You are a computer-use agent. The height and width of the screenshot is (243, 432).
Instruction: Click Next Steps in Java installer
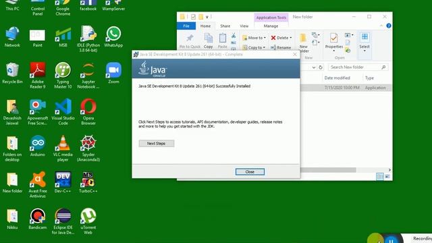pyautogui.click(x=156, y=144)
